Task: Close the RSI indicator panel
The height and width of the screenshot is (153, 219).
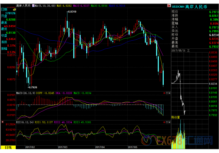Action: pos(169,122)
